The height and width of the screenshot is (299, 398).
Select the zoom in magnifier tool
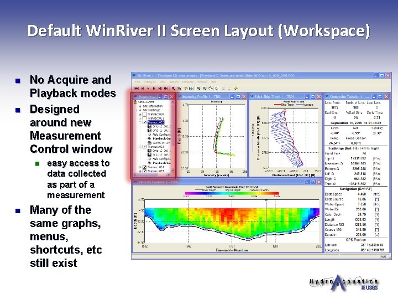pyautogui.click(x=198, y=89)
